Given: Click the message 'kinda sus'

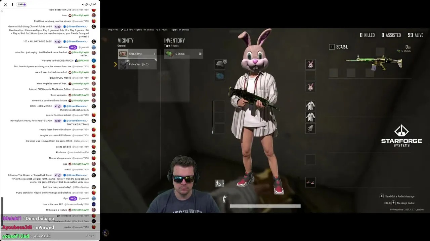Looking at the screenshot, I should [x=61, y=153].
